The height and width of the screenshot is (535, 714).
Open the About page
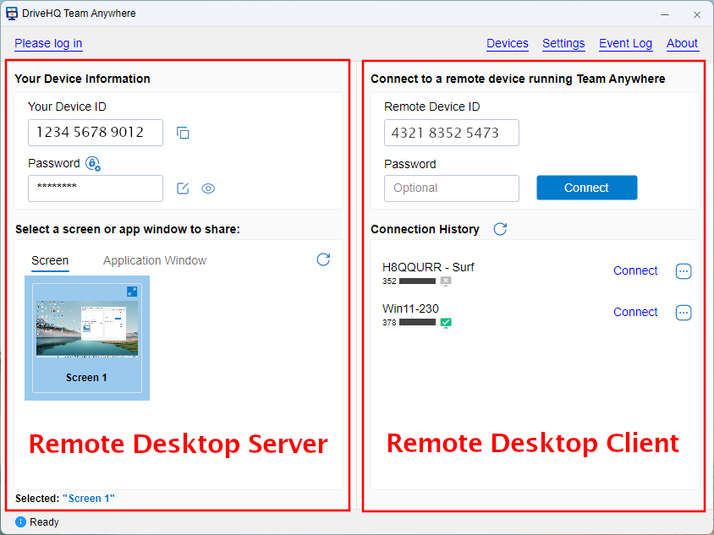tap(682, 43)
